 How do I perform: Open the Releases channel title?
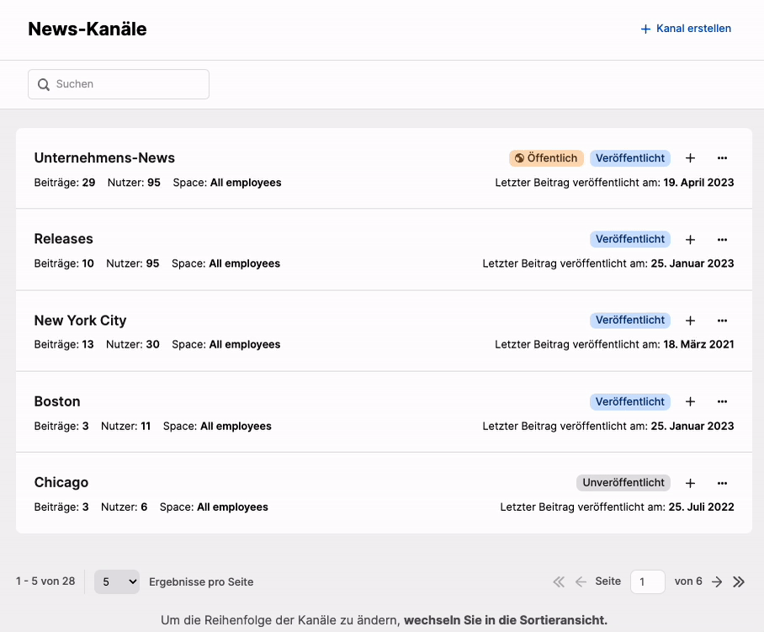coord(63,239)
